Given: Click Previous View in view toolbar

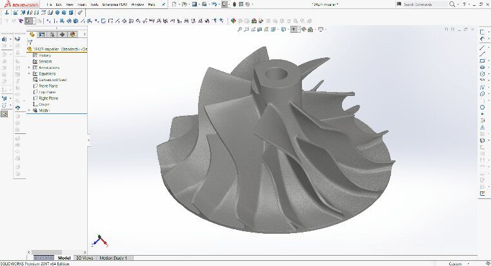Looking at the screenshot, I should pyautogui.click(x=253, y=30).
